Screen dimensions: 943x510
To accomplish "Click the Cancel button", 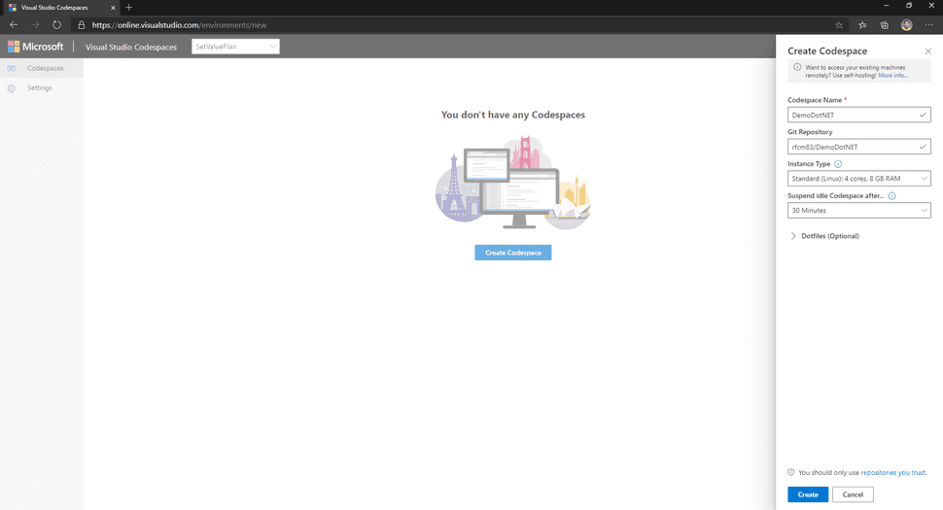I will (853, 494).
